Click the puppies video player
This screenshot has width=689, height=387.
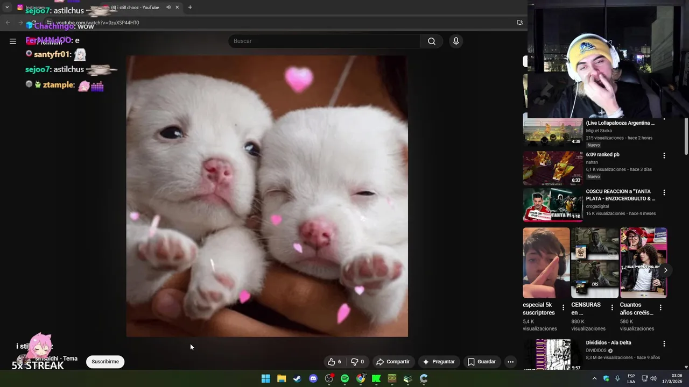(267, 196)
